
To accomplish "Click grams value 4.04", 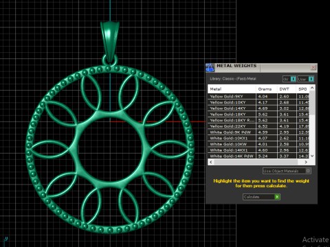I will pos(263,96).
